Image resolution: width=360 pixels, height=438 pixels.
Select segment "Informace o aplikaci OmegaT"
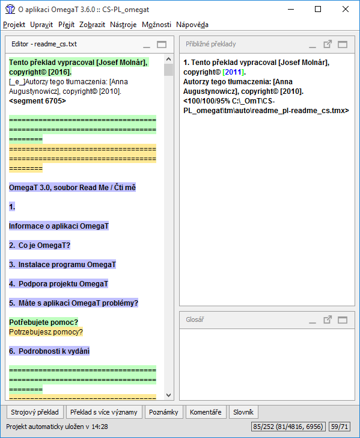pyautogui.click(x=59, y=226)
